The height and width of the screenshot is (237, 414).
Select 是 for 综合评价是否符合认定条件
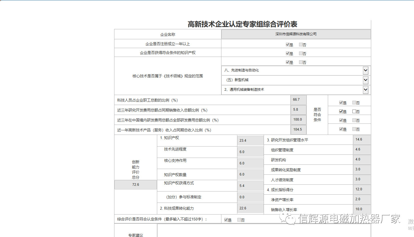pos(226,220)
